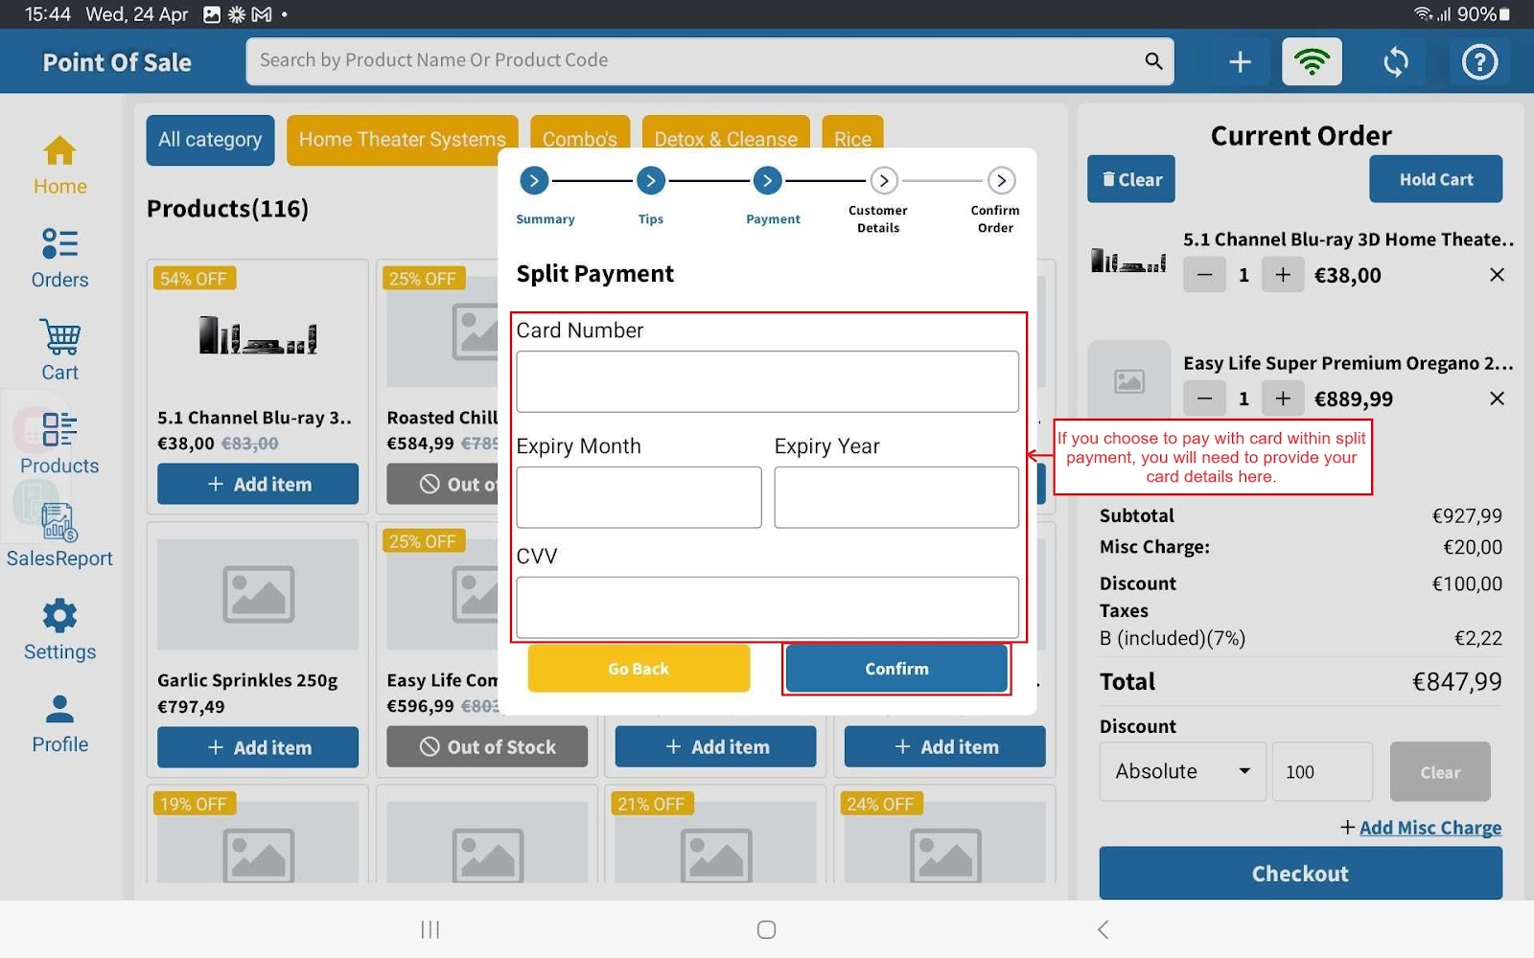Open the Cart page icon
This screenshot has height=958, width=1534.
pos(59,351)
